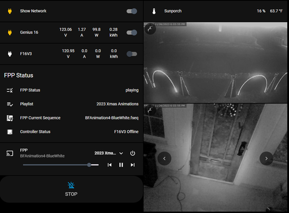Click the plug icon next to Show Network
The width and height of the screenshot is (289, 213).
(10, 11)
